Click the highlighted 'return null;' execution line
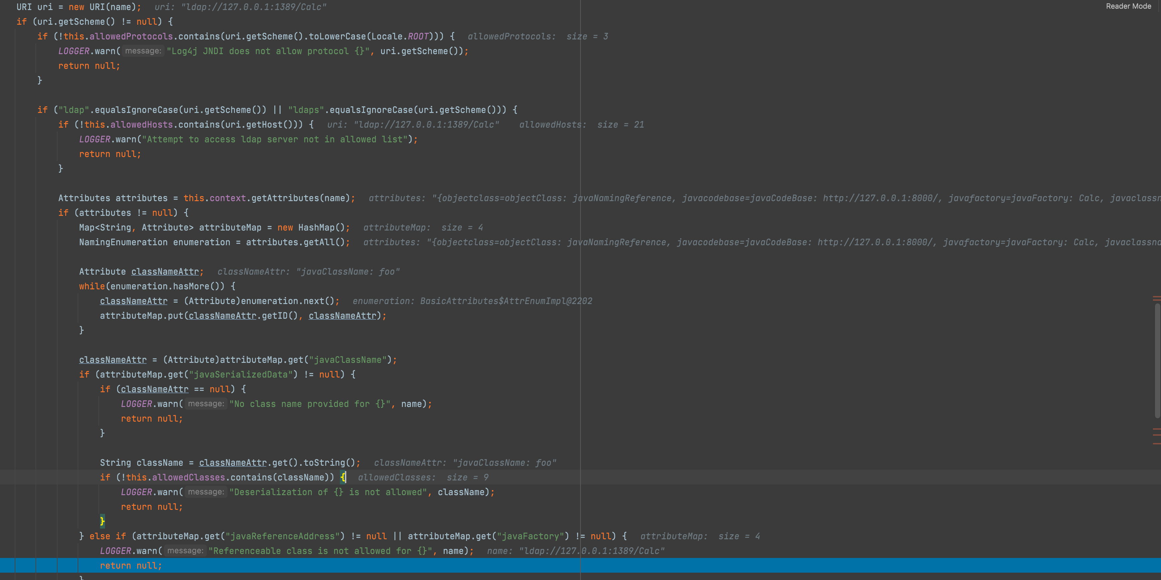Screen dimensions: 1161x580 pyautogui.click(x=130, y=566)
